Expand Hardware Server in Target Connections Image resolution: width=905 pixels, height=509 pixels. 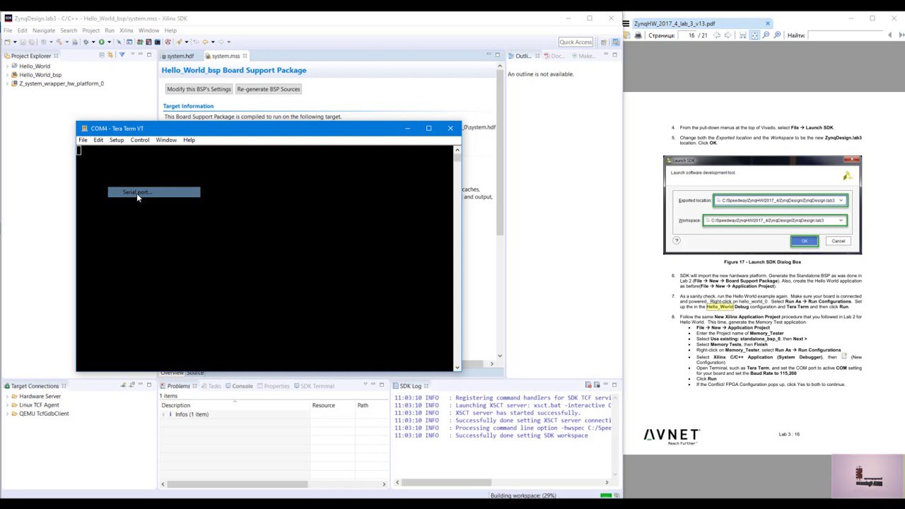click(x=7, y=397)
